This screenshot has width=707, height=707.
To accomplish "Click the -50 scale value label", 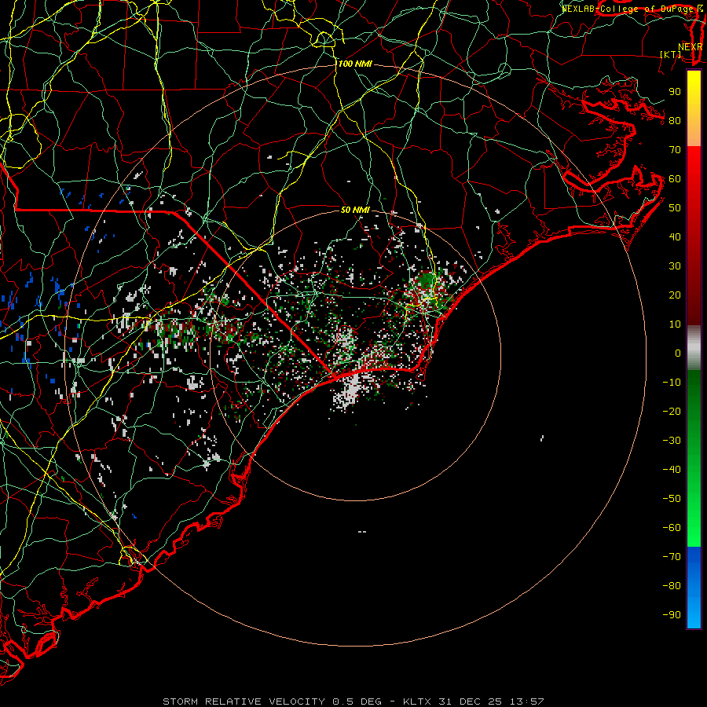I will click(672, 499).
